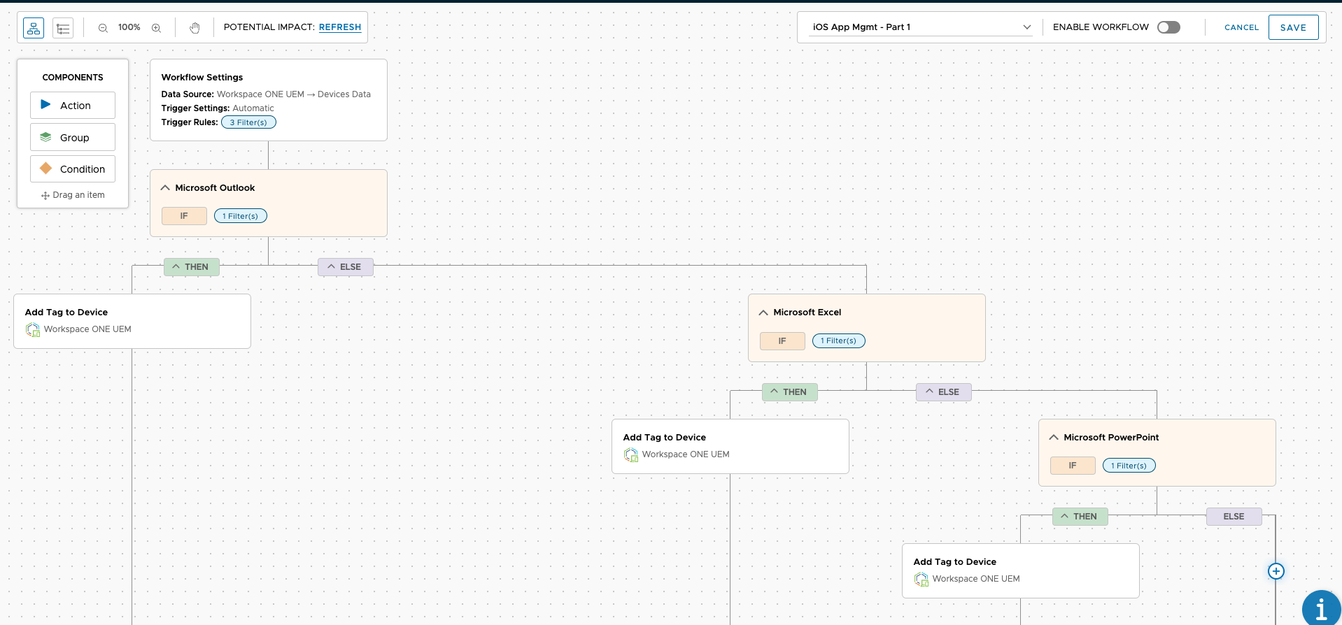Select the Add Tag to Device card under PowerPoint's THEN branch

click(1021, 570)
